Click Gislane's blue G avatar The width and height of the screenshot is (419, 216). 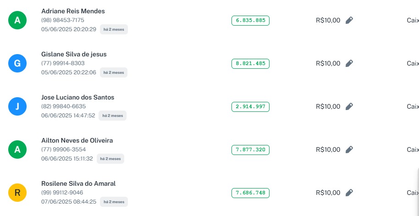[x=17, y=63]
